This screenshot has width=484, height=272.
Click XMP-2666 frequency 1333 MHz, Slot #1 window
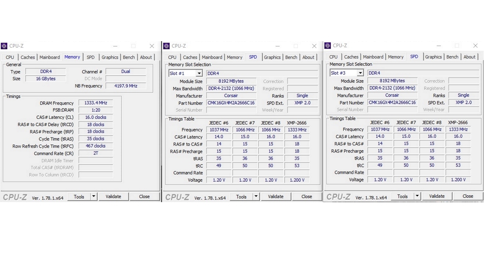(297, 130)
